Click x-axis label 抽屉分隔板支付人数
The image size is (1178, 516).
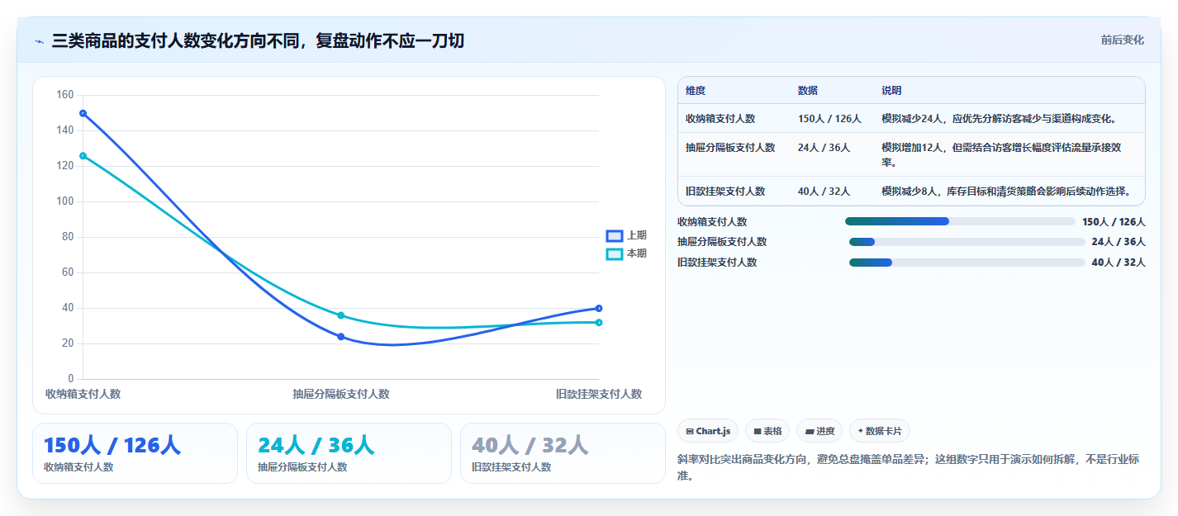click(x=340, y=395)
